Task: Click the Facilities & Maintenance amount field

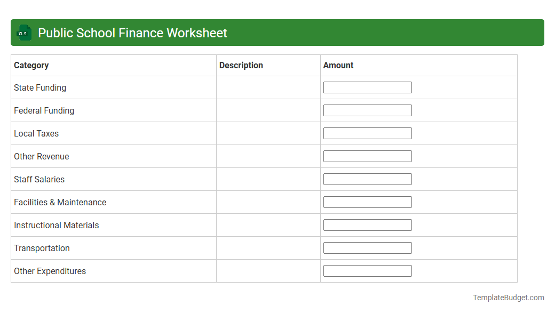Action: (367, 202)
